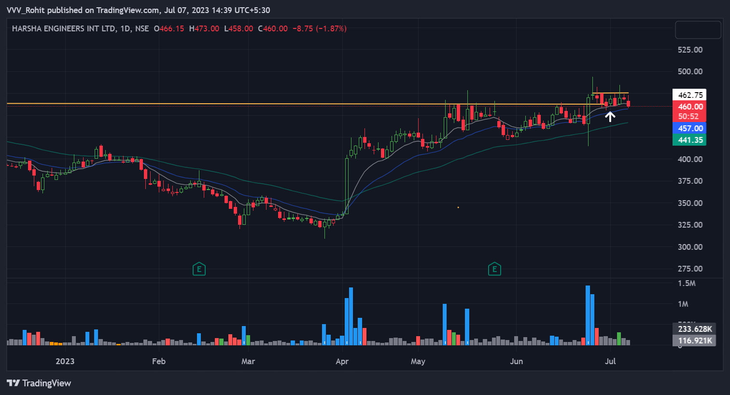Click the red 460.00 current price label
Screen dimensions: 730x395
[x=690, y=106]
